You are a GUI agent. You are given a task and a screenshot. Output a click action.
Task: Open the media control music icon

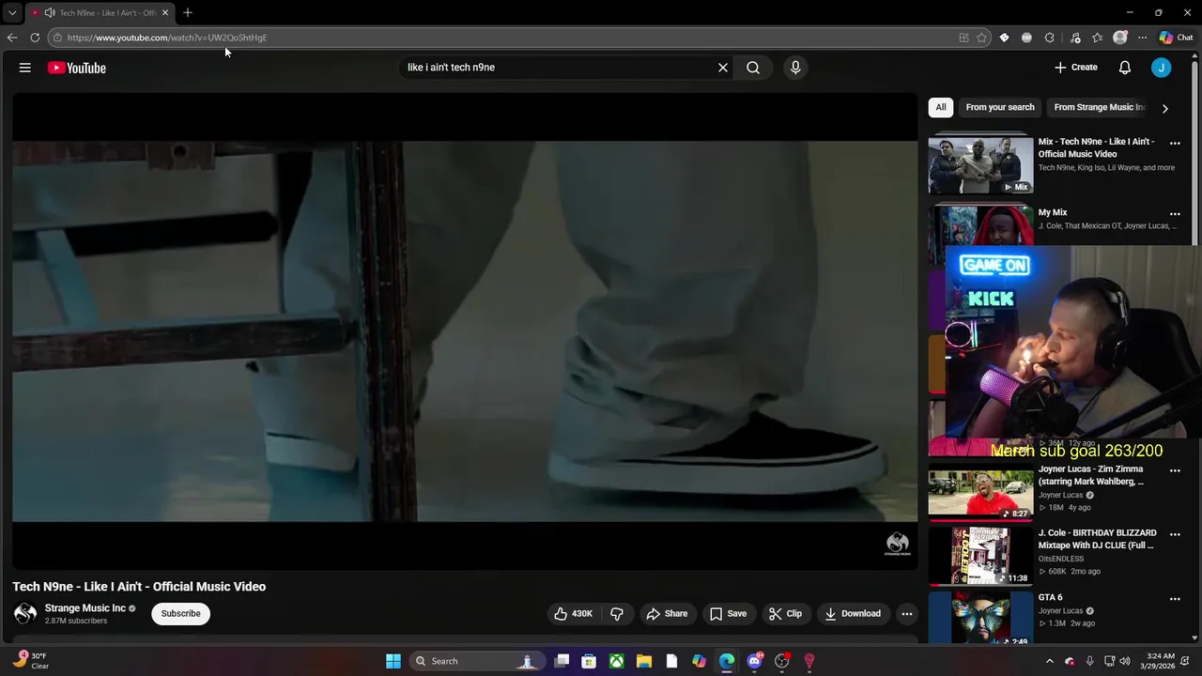point(1075,38)
